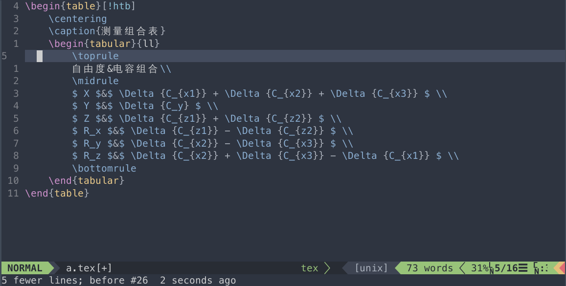Place cursor on \caption line text
Image resolution: width=566 pixels, height=286 pixels.
[107, 31]
